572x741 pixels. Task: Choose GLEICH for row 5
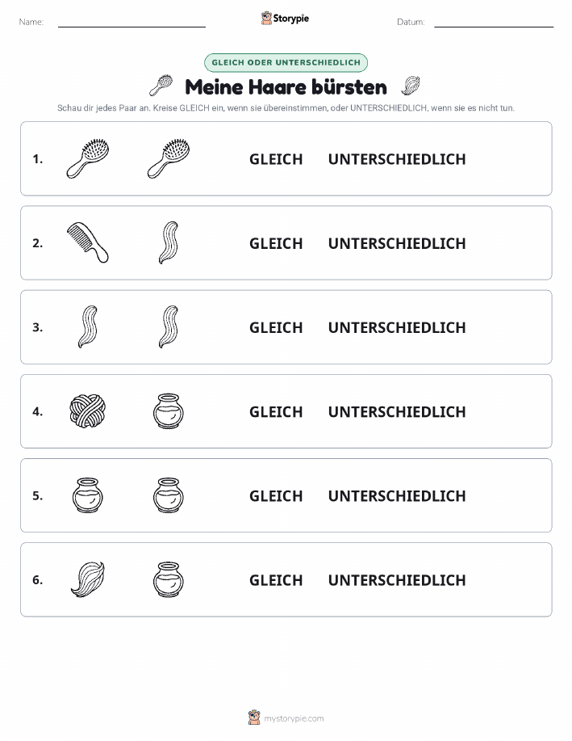[x=276, y=495]
